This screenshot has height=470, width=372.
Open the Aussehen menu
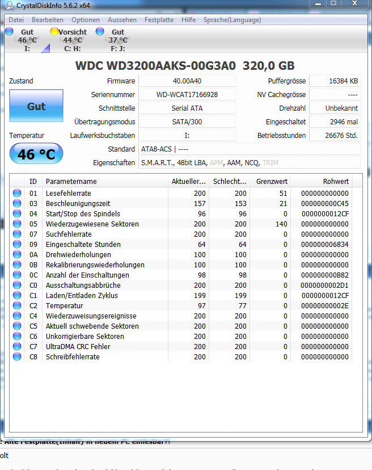(122, 20)
